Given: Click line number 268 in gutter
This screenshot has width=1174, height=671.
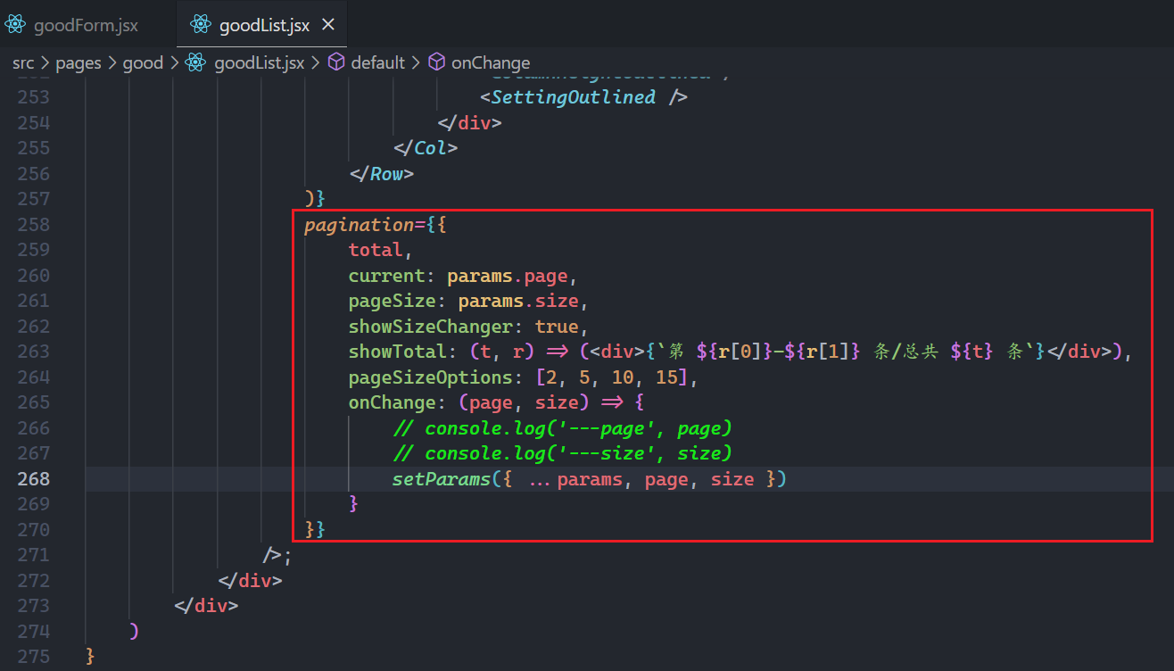Looking at the screenshot, I should pyautogui.click(x=34, y=478).
